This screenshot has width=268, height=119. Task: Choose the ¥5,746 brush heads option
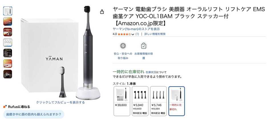point(158,101)
